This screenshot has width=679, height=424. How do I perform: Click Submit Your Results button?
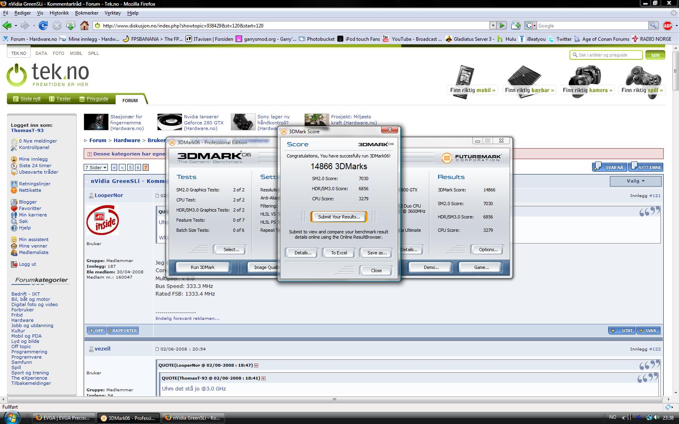tap(339, 217)
